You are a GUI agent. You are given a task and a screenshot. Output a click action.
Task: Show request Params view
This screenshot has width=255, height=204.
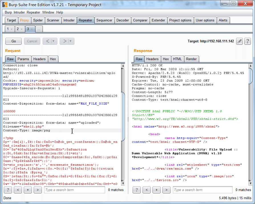point(23,59)
